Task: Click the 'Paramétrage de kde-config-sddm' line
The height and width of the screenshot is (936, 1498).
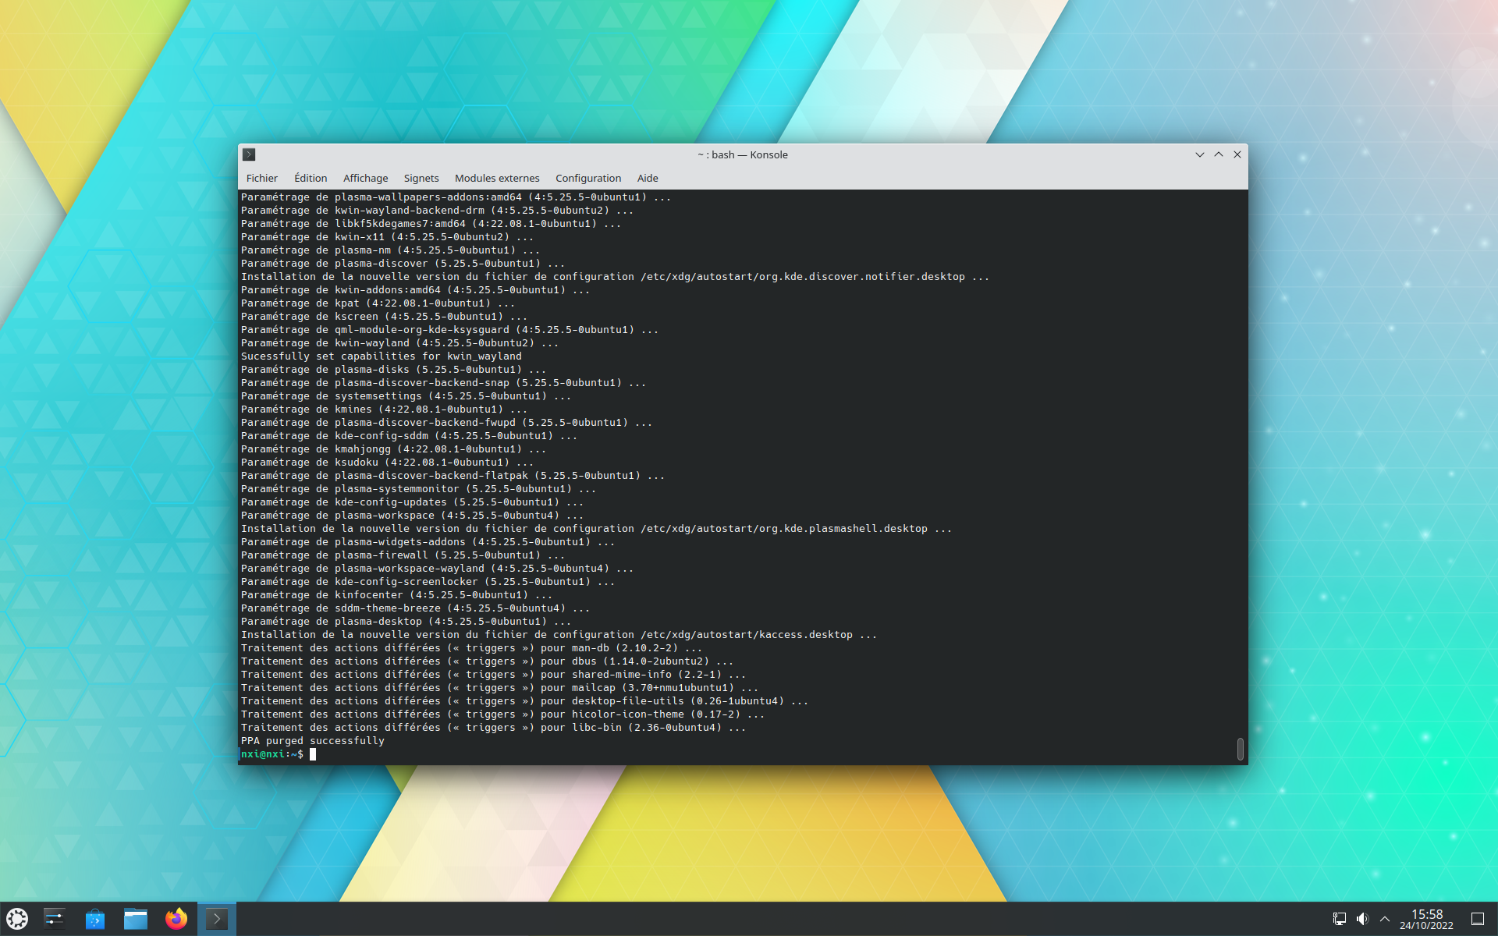Action: [x=410, y=436]
